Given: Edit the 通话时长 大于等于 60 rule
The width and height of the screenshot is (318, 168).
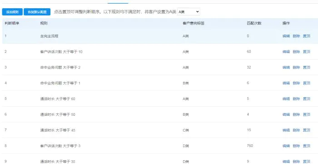Looking at the screenshot, I should tap(286, 99).
